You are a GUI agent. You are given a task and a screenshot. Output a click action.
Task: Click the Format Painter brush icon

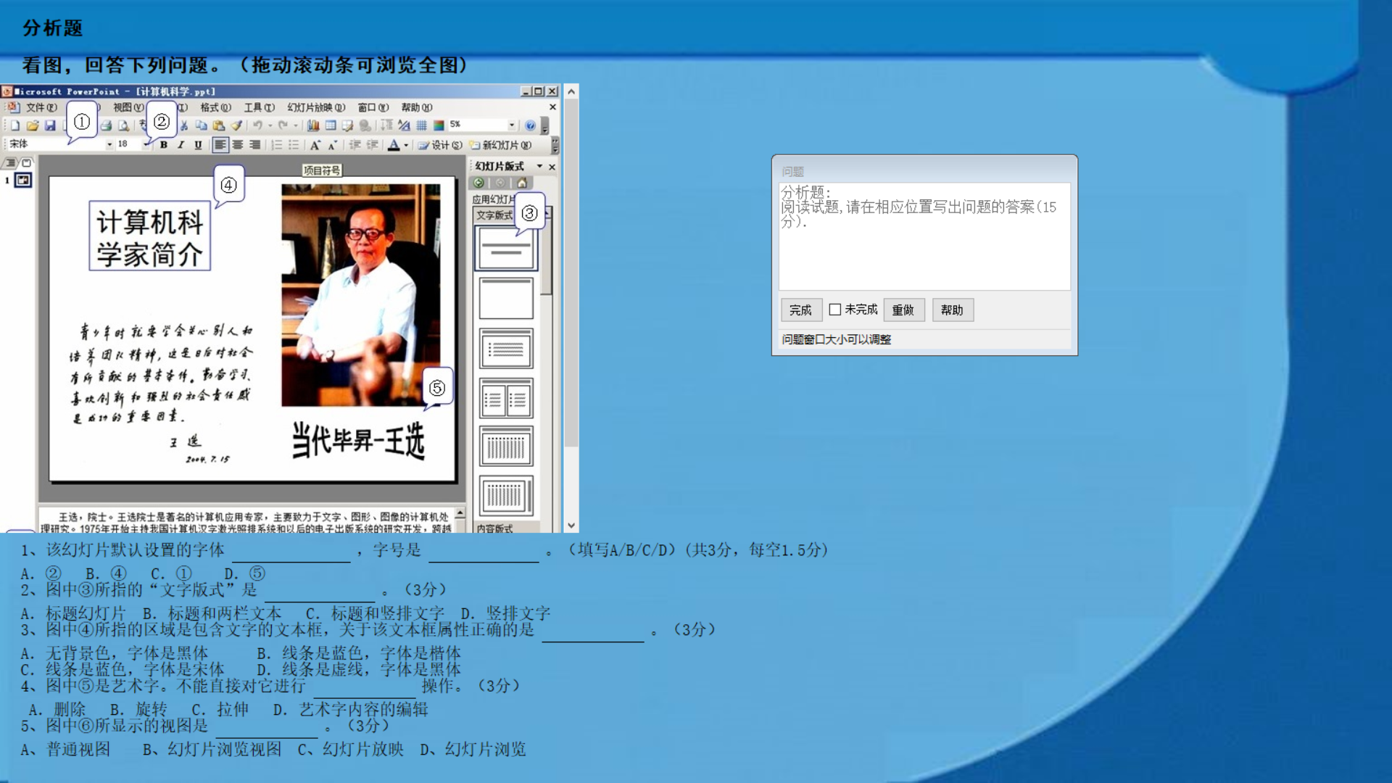click(x=236, y=125)
